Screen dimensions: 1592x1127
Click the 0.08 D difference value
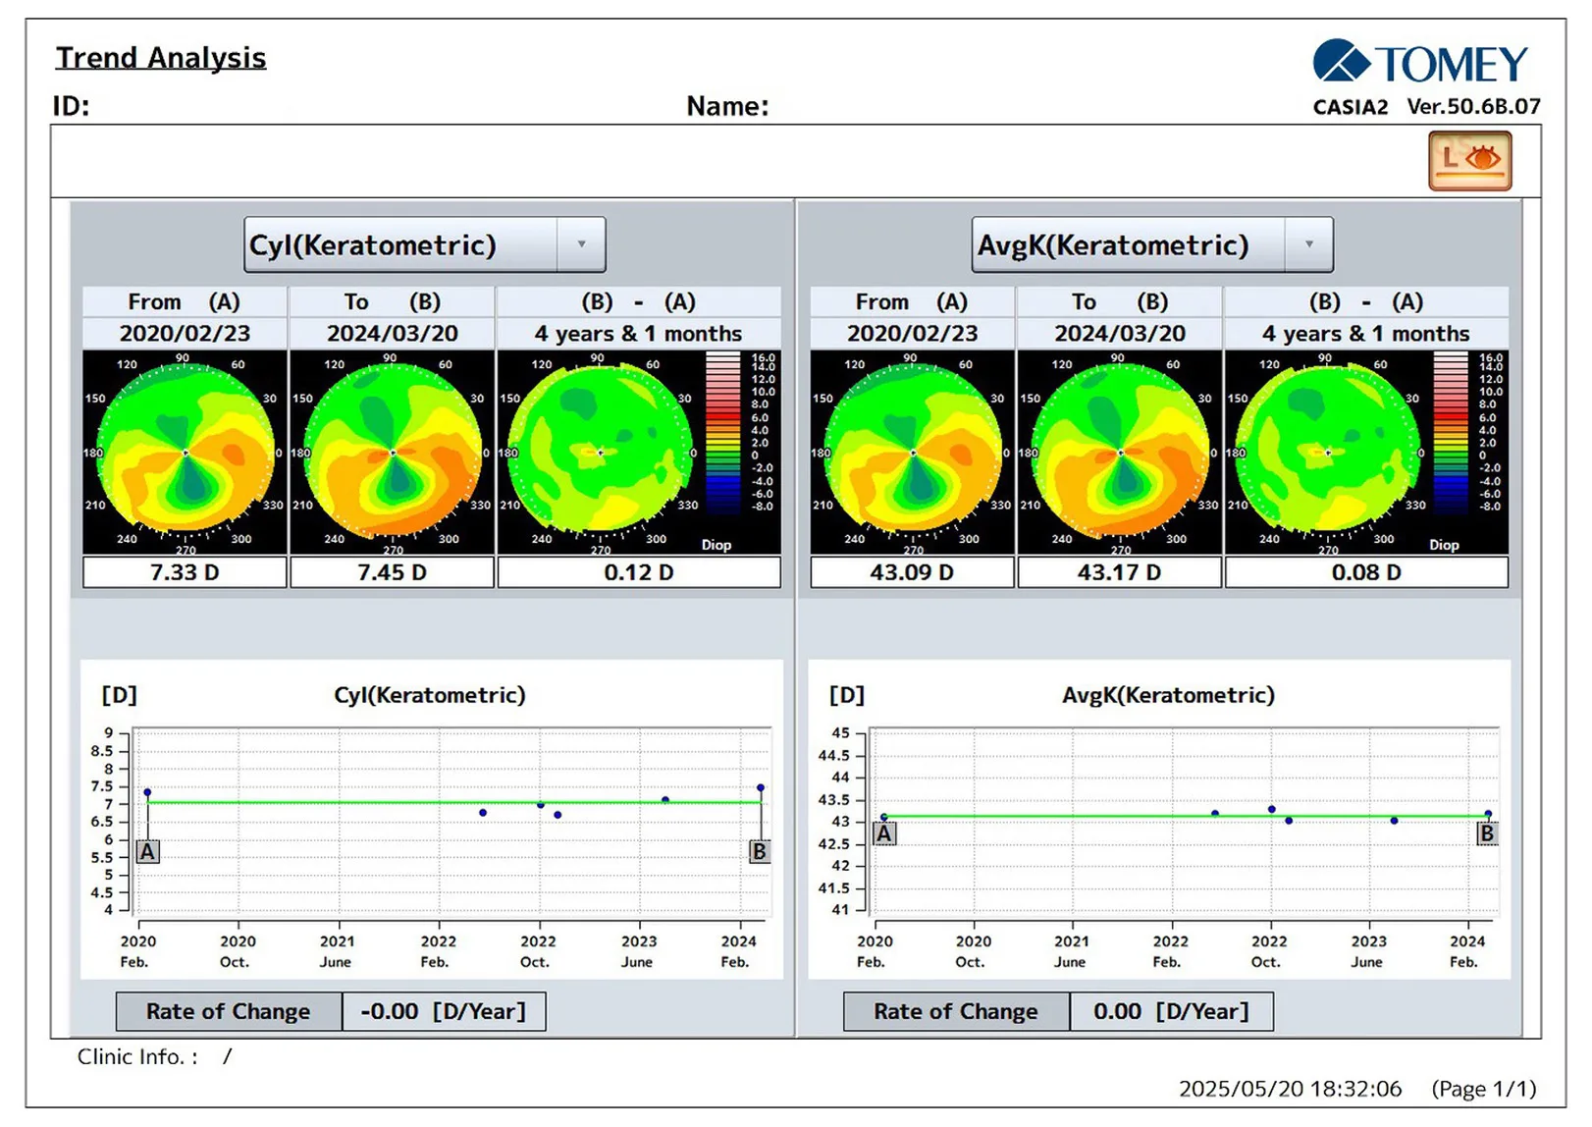(1366, 572)
